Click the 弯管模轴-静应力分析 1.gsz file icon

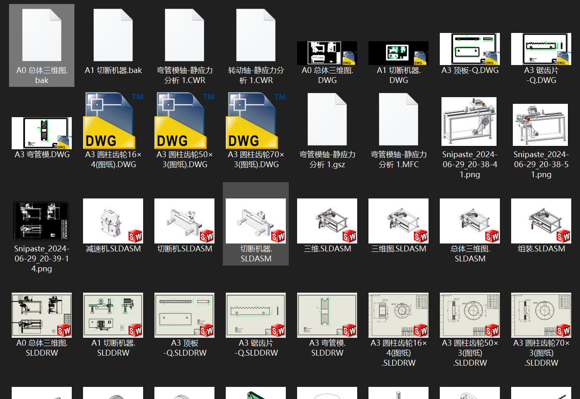(327, 119)
